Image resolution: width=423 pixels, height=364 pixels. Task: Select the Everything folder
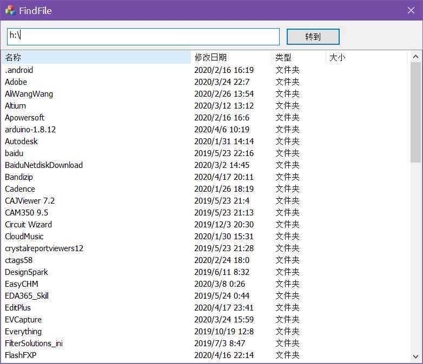pos(23,332)
